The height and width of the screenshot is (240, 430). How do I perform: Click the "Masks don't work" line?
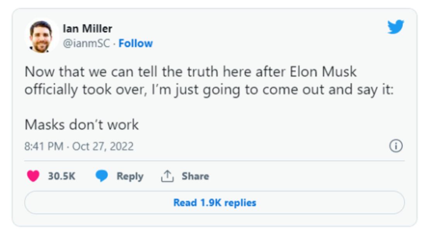[81, 125]
